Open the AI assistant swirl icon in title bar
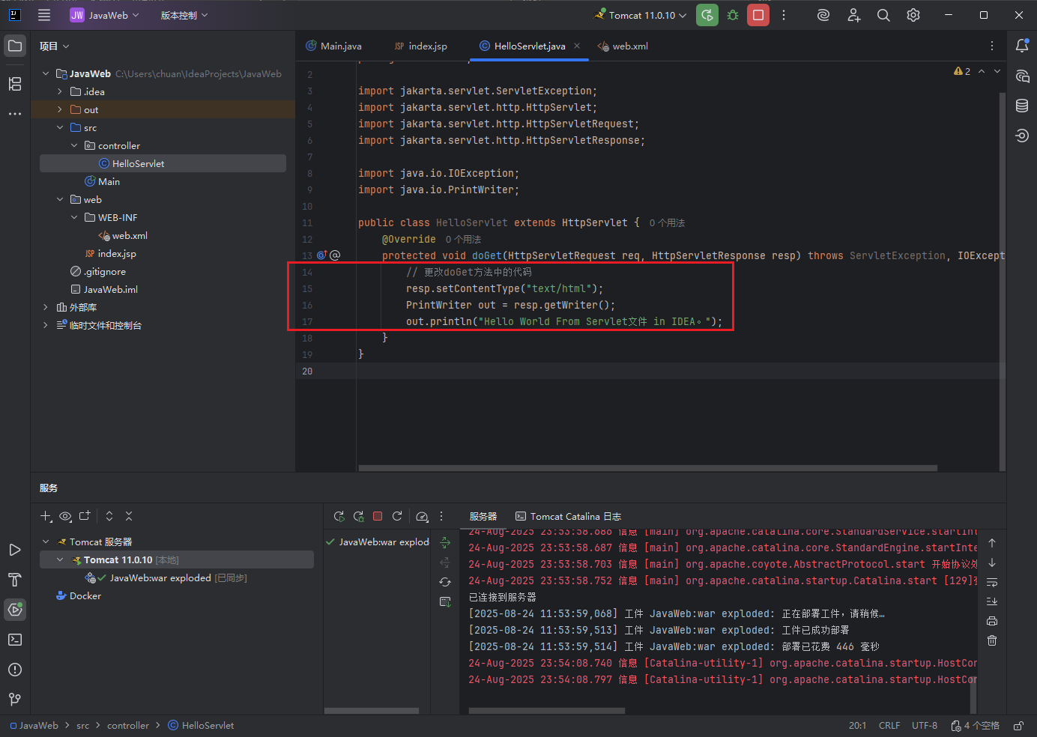Image resolution: width=1037 pixels, height=737 pixels. [823, 15]
